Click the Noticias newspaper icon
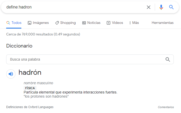The height and width of the screenshot is (113, 181). tap(84, 23)
